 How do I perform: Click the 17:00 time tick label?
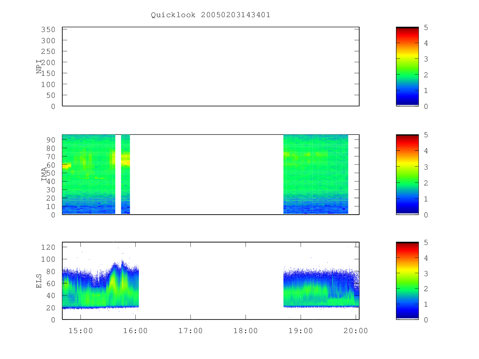[191, 331]
